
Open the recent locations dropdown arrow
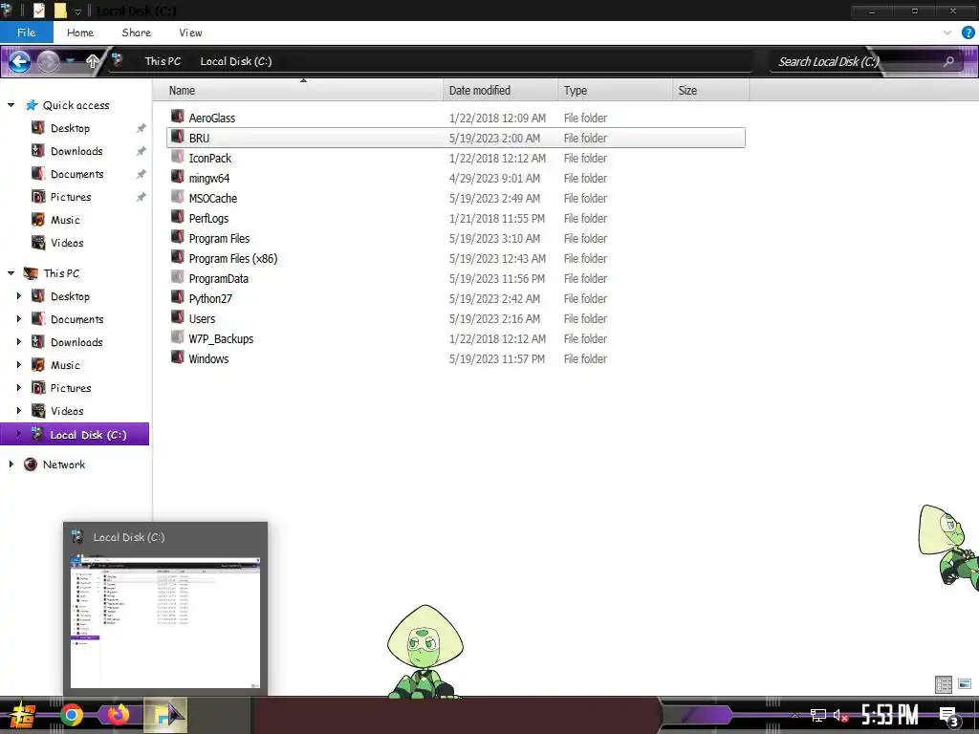tap(71, 61)
